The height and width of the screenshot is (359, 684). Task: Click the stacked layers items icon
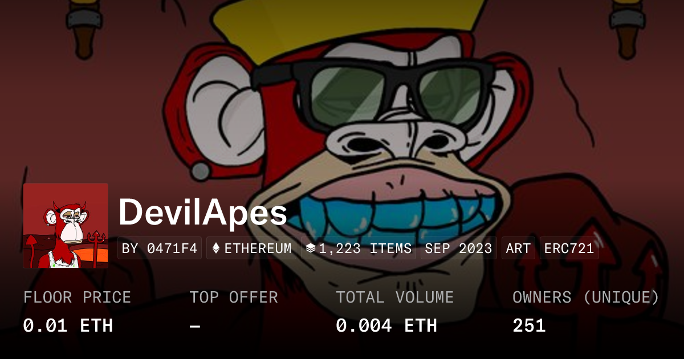tap(310, 248)
